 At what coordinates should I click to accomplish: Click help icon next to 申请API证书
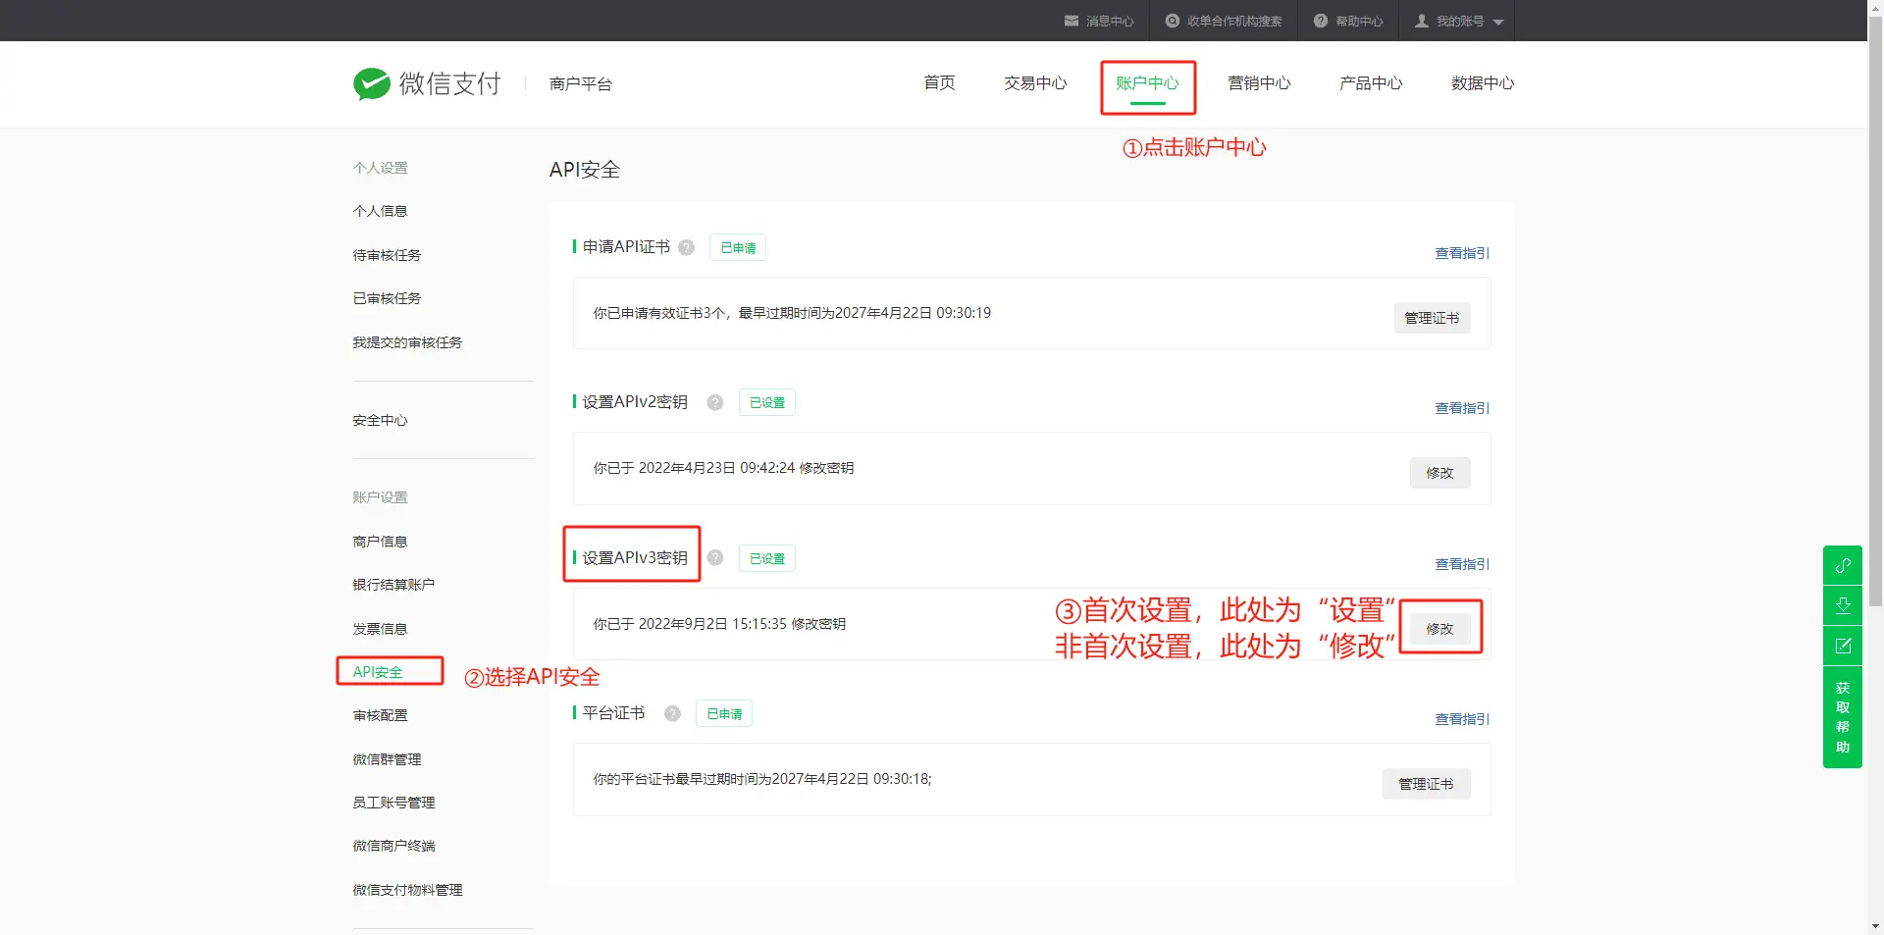point(687,247)
